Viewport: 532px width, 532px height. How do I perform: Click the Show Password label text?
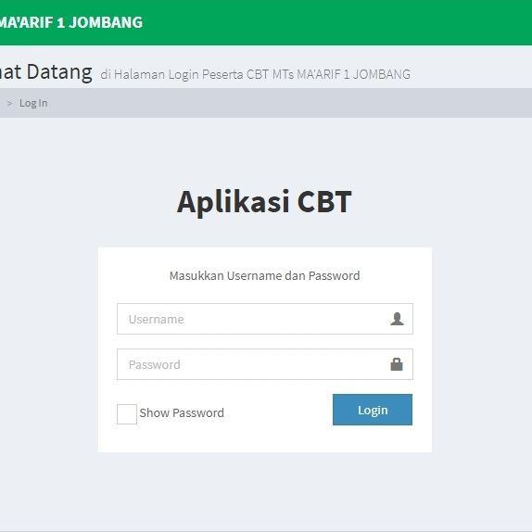coord(182,413)
